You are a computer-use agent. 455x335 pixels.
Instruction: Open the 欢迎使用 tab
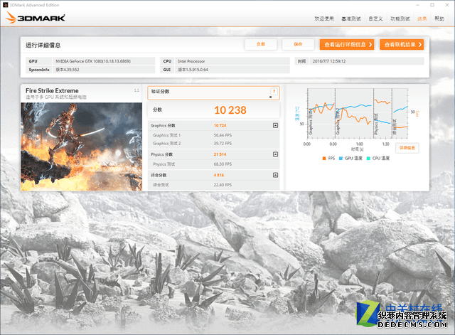[324, 19]
